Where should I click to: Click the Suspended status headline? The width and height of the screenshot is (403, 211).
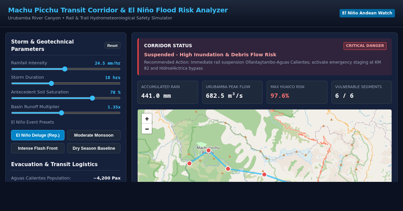(x=210, y=55)
